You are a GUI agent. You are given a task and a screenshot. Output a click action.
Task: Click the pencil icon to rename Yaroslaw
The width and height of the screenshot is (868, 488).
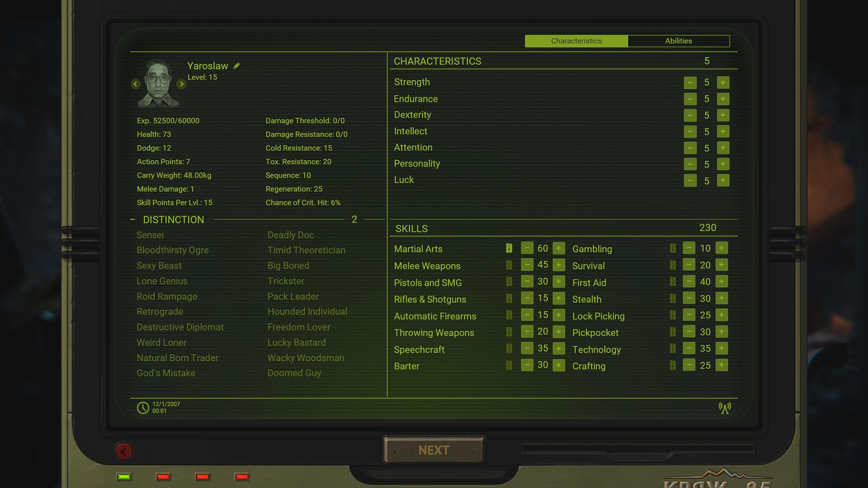click(x=237, y=66)
